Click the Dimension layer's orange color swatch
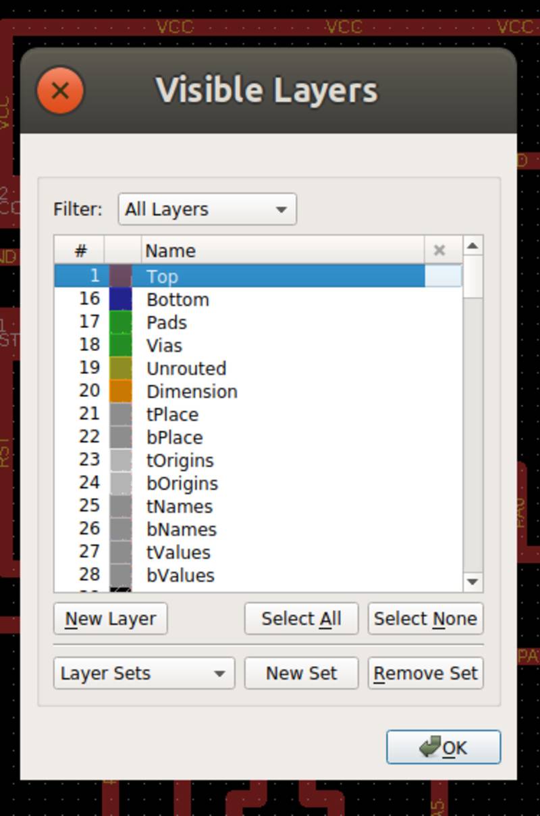This screenshot has height=816, width=540. (122, 391)
